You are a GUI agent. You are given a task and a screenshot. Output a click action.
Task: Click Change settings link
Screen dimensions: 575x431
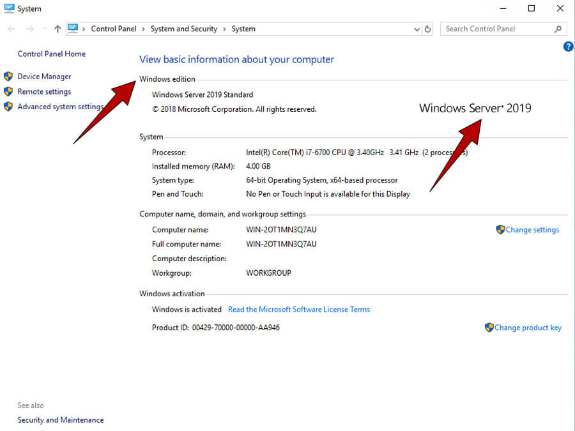click(532, 230)
